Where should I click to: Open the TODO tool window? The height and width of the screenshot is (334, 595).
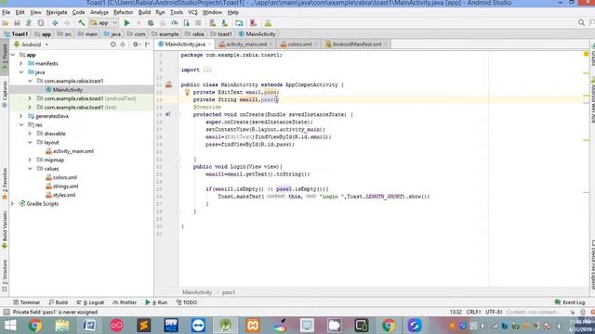(186, 302)
